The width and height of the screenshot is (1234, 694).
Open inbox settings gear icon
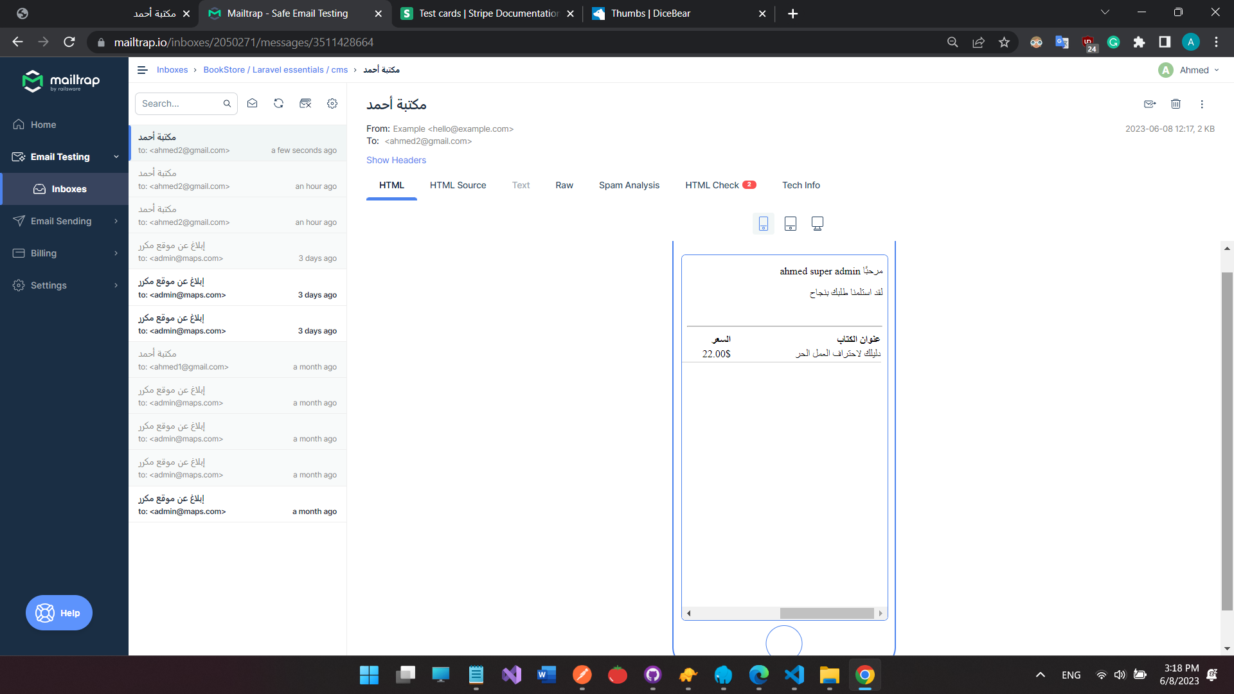click(x=332, y=103)
